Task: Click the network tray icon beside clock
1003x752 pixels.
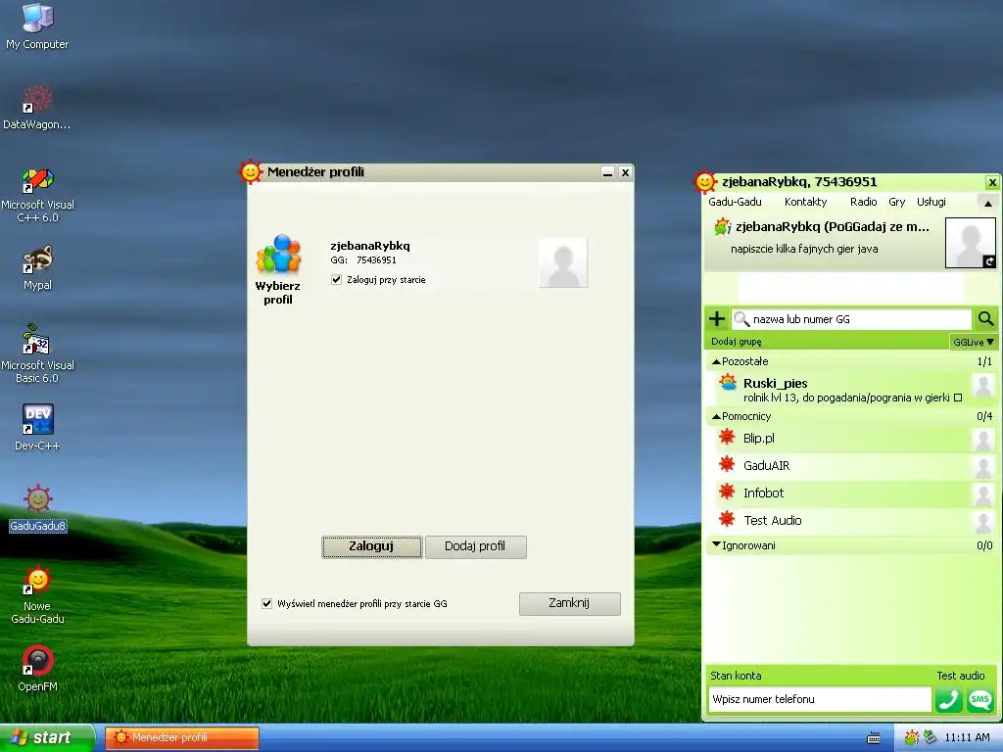Action: pos(931,738)
